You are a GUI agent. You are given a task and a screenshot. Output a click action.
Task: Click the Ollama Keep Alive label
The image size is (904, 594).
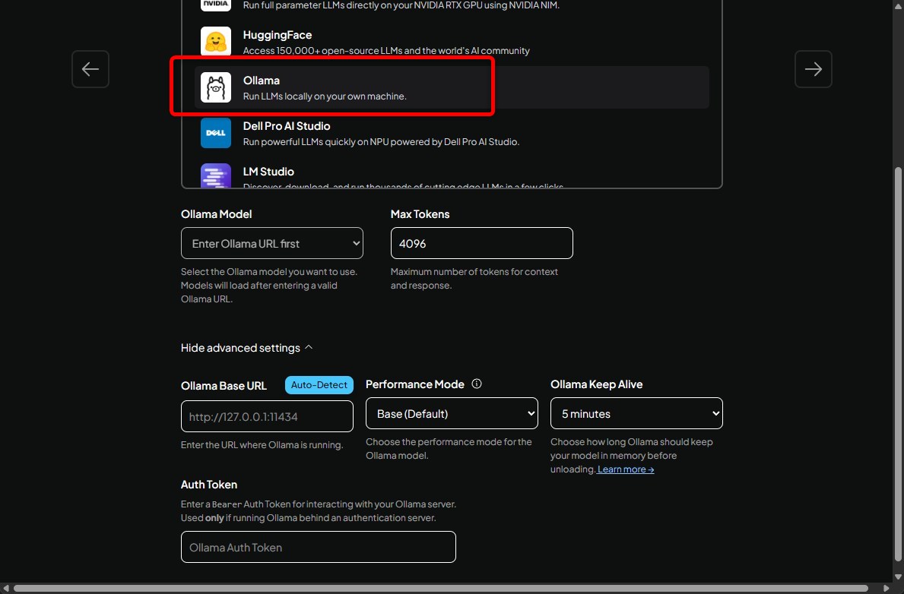[596, 384]
